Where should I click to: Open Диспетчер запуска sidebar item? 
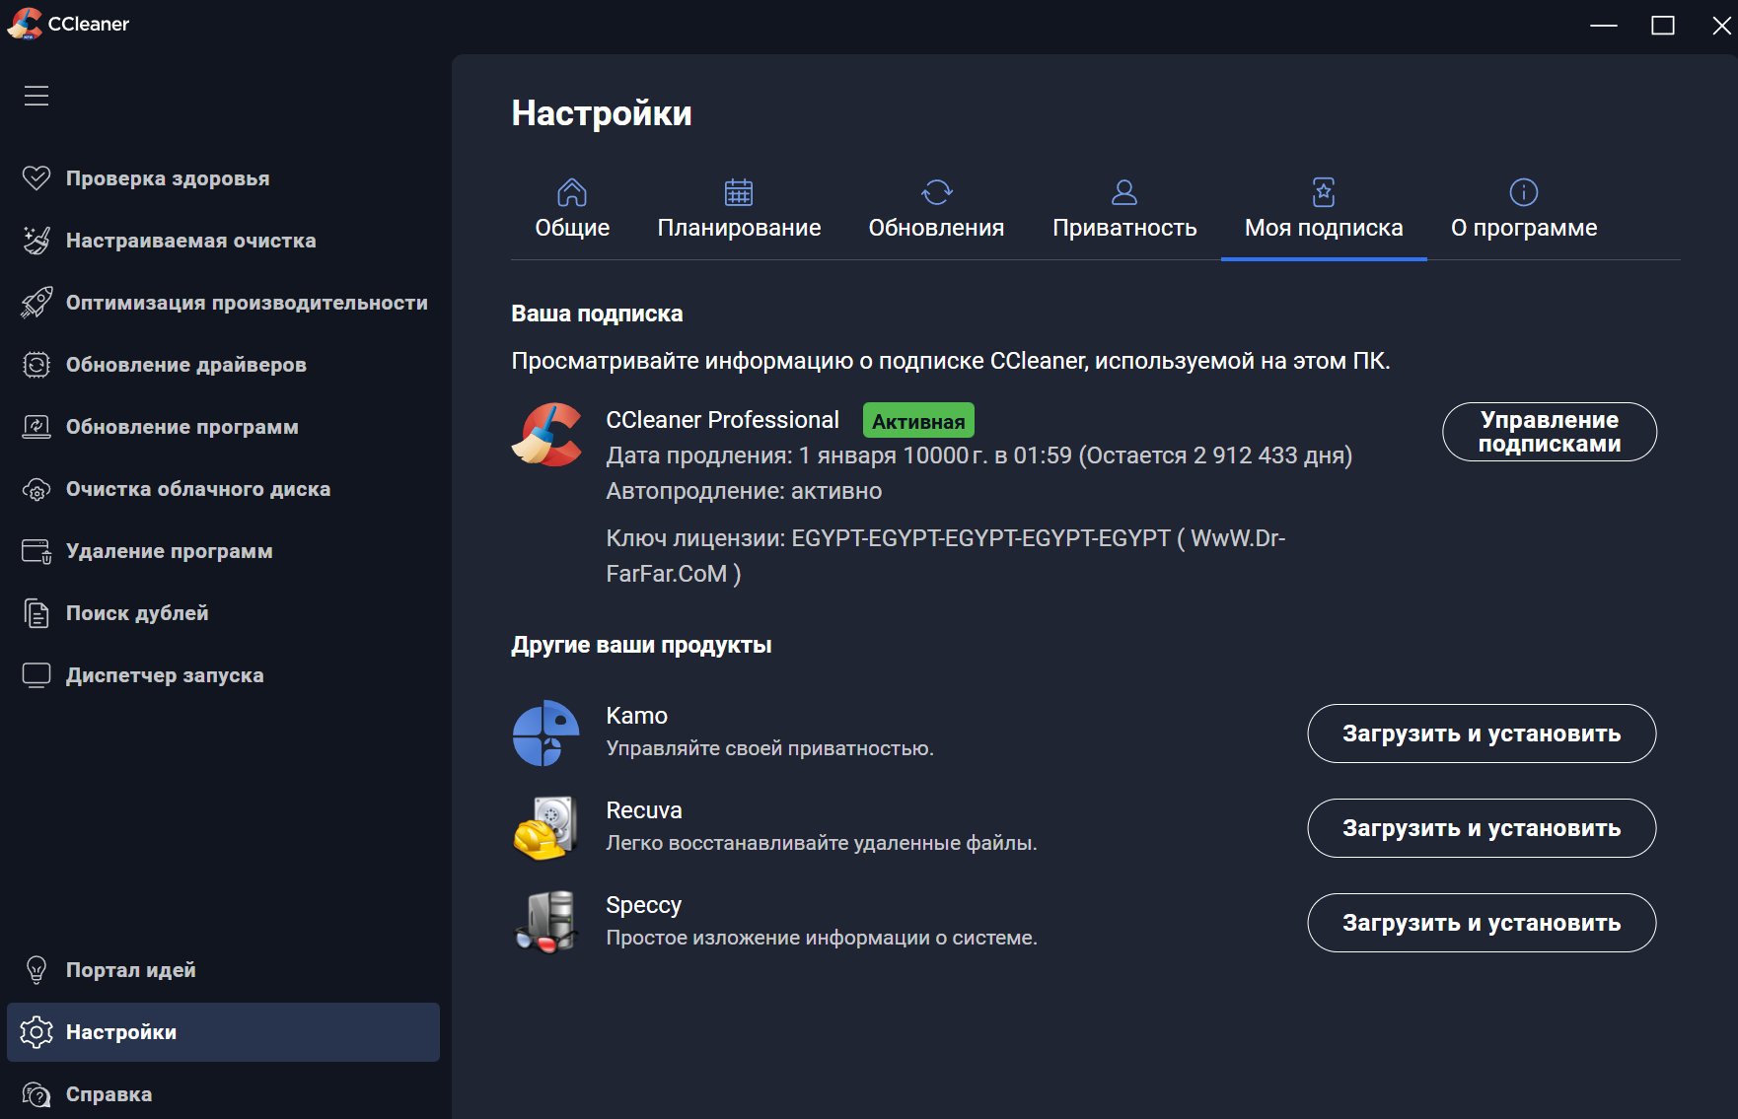point(165,675)
